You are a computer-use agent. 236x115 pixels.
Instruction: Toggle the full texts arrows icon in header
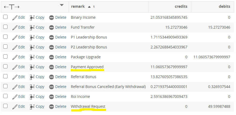[x=12, y=7]
